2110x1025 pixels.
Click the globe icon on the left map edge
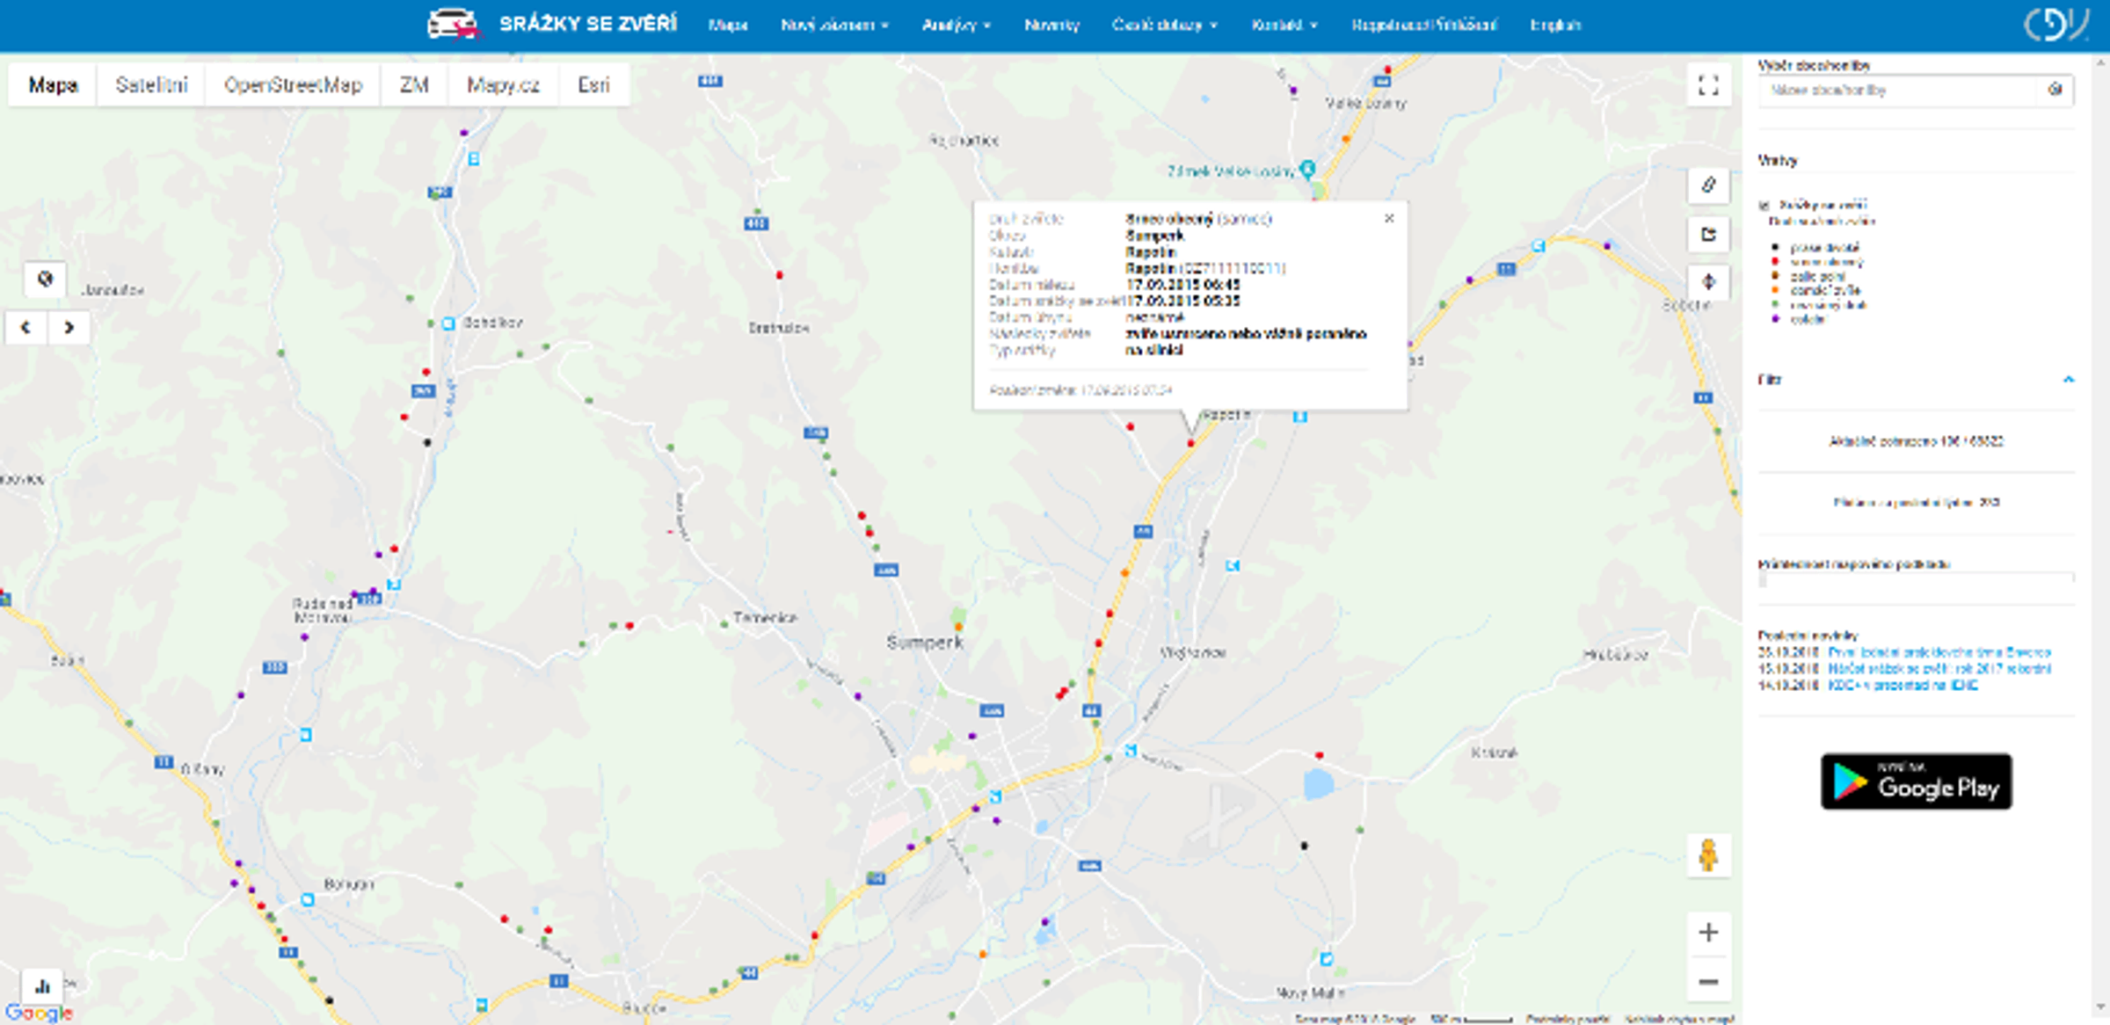(x=45, y=280)
